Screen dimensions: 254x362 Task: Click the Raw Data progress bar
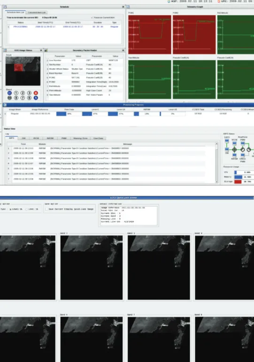(x=68, y=114)
